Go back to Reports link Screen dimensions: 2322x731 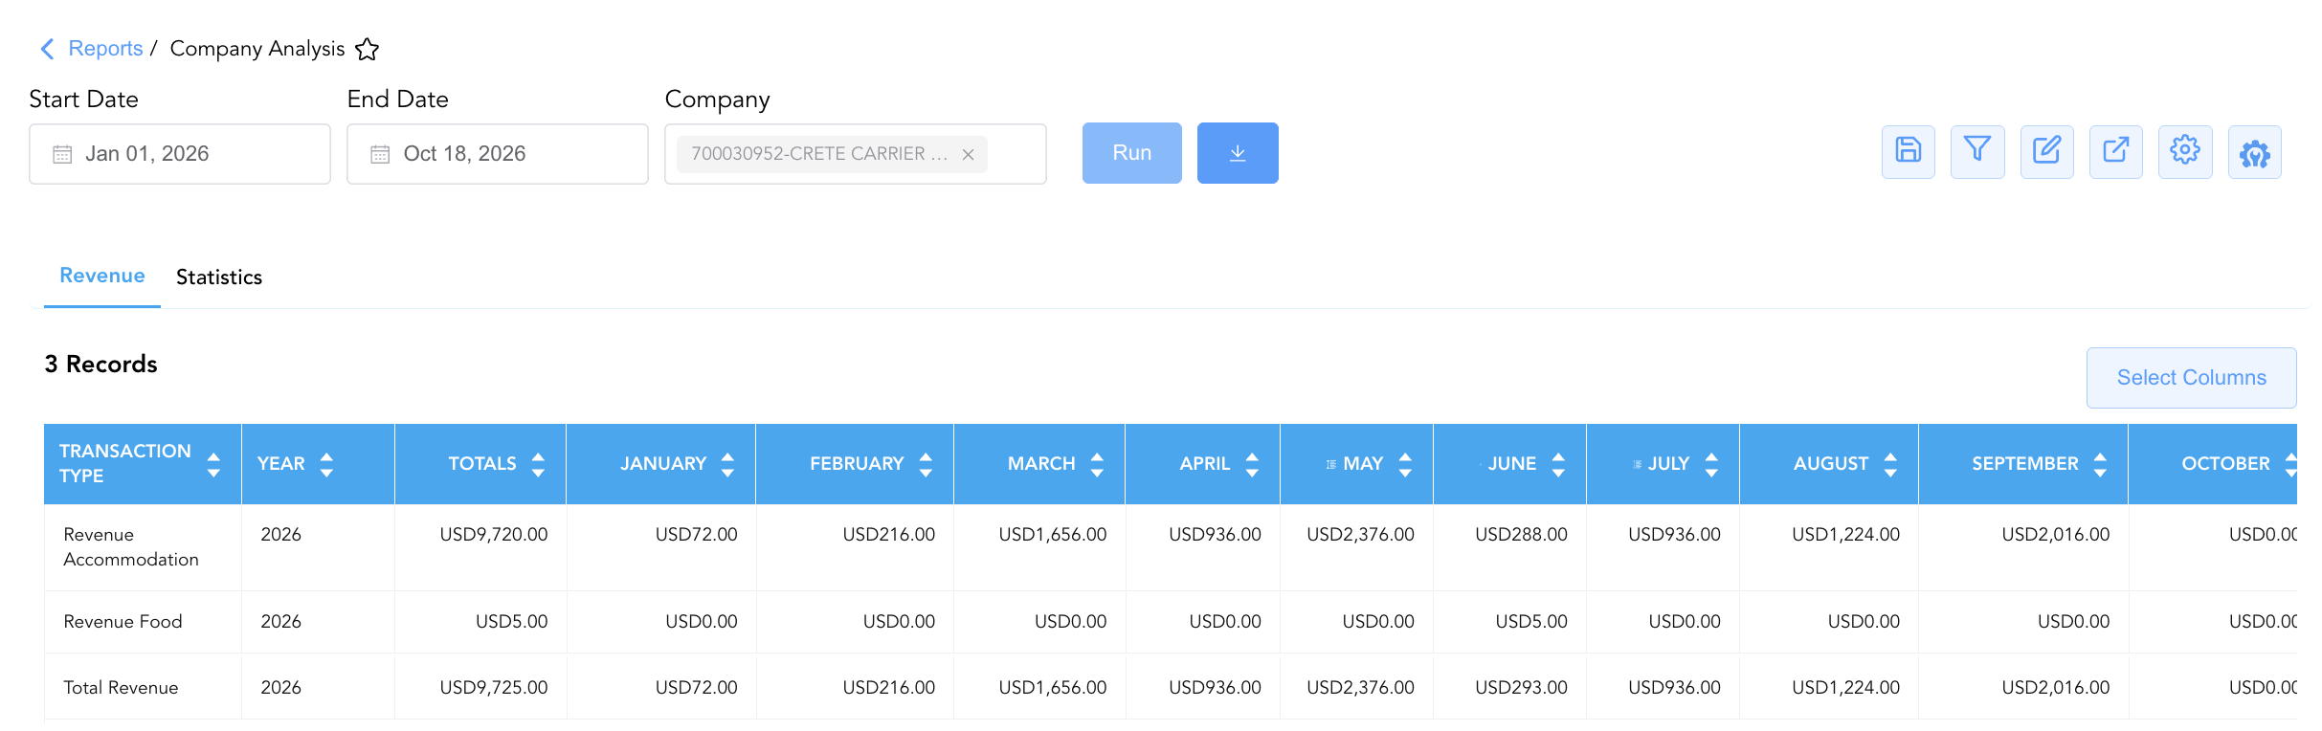click(105, 49)
